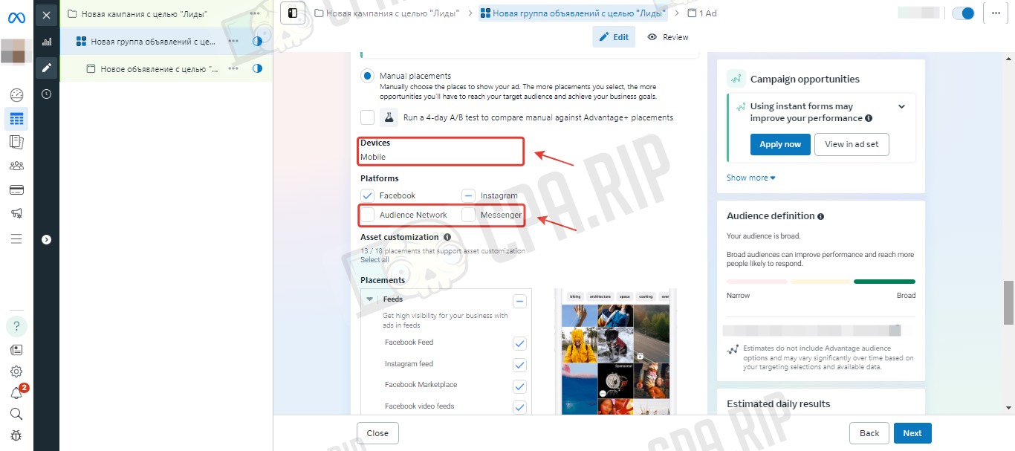Open the clock history icon

pyautogui.click(x=46, y=94)
